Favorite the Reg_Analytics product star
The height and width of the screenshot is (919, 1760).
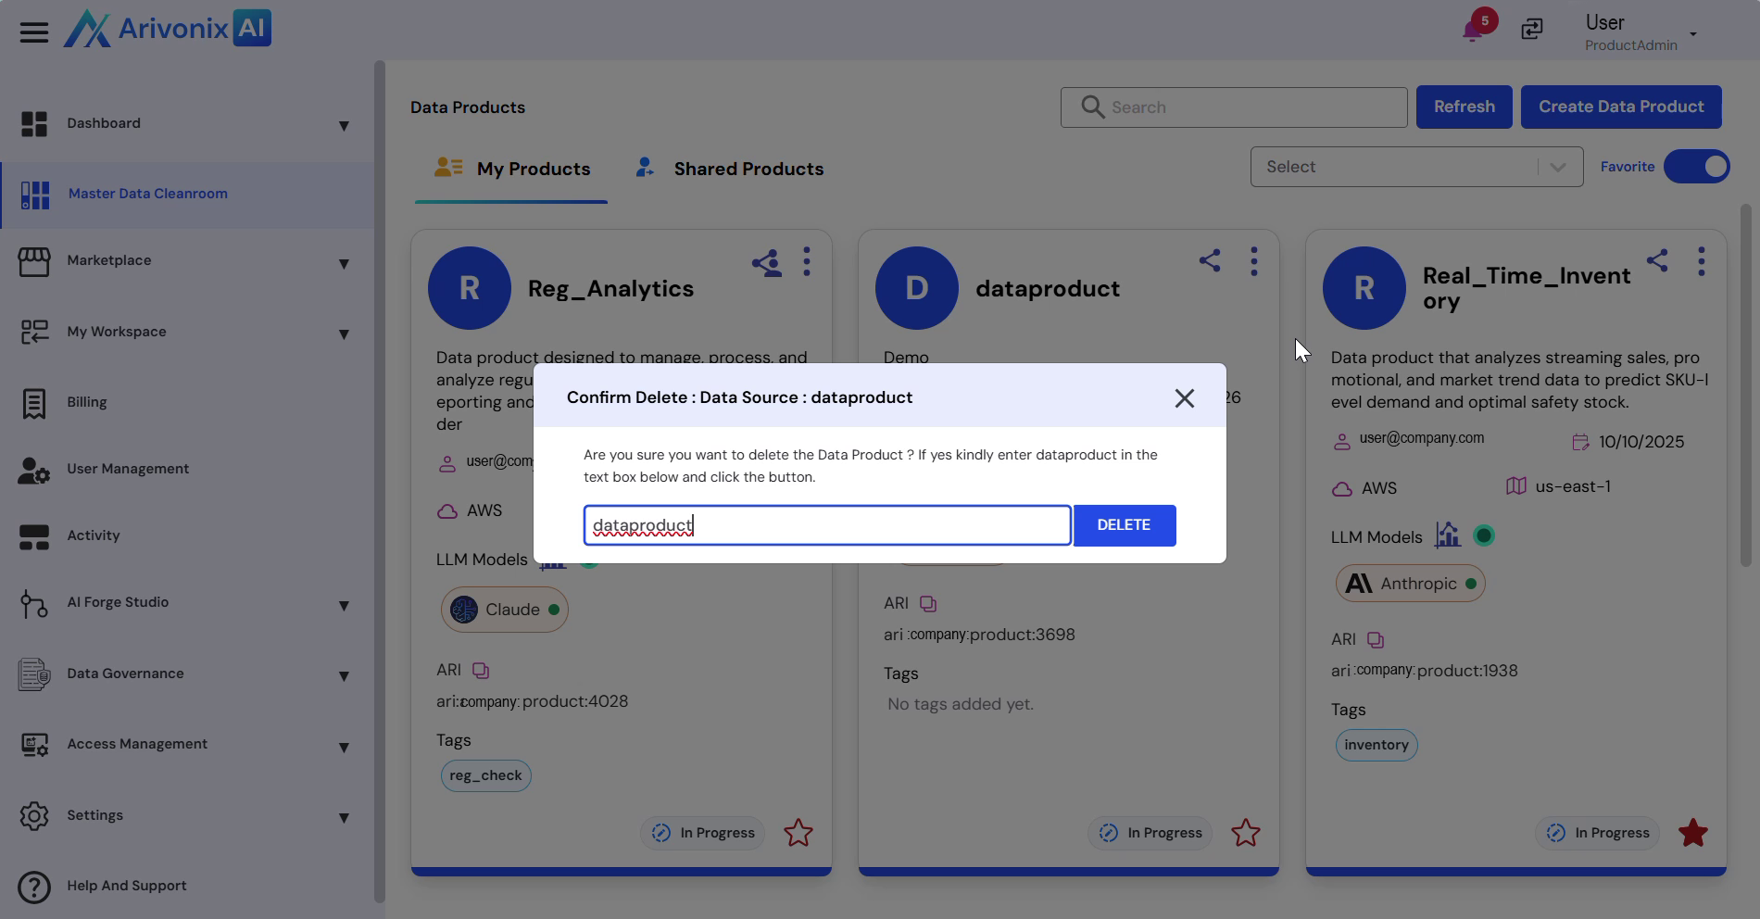(x=798, y=833)
